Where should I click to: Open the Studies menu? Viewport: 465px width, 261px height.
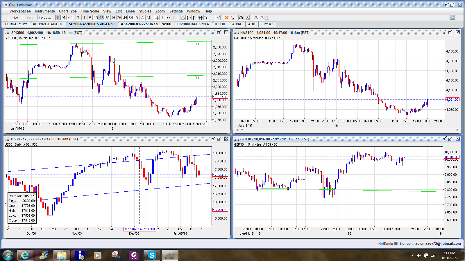(x=145, y=11)
